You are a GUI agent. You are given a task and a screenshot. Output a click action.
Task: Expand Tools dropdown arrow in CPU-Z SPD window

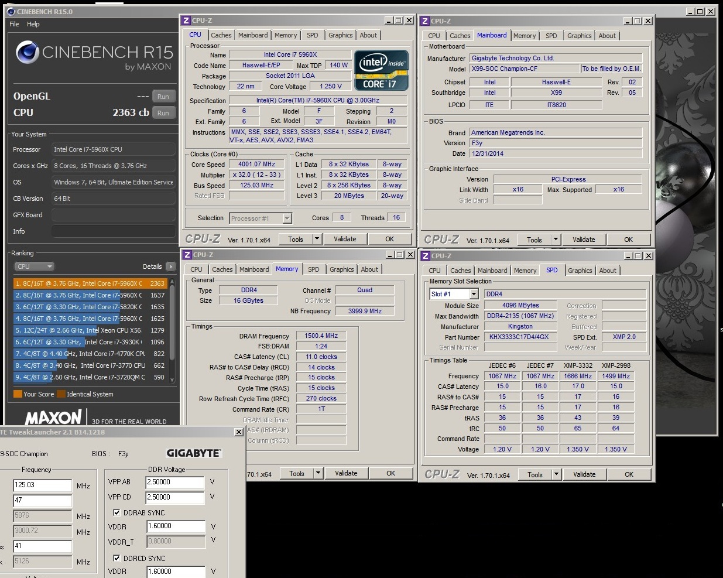point(556,474)
